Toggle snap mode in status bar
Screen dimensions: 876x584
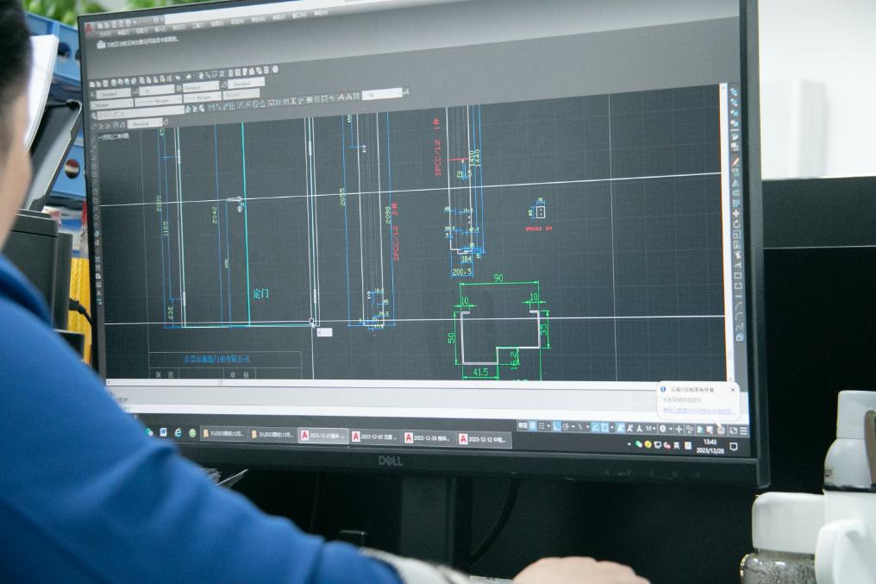pyautogui.click(x=544, y=426)
